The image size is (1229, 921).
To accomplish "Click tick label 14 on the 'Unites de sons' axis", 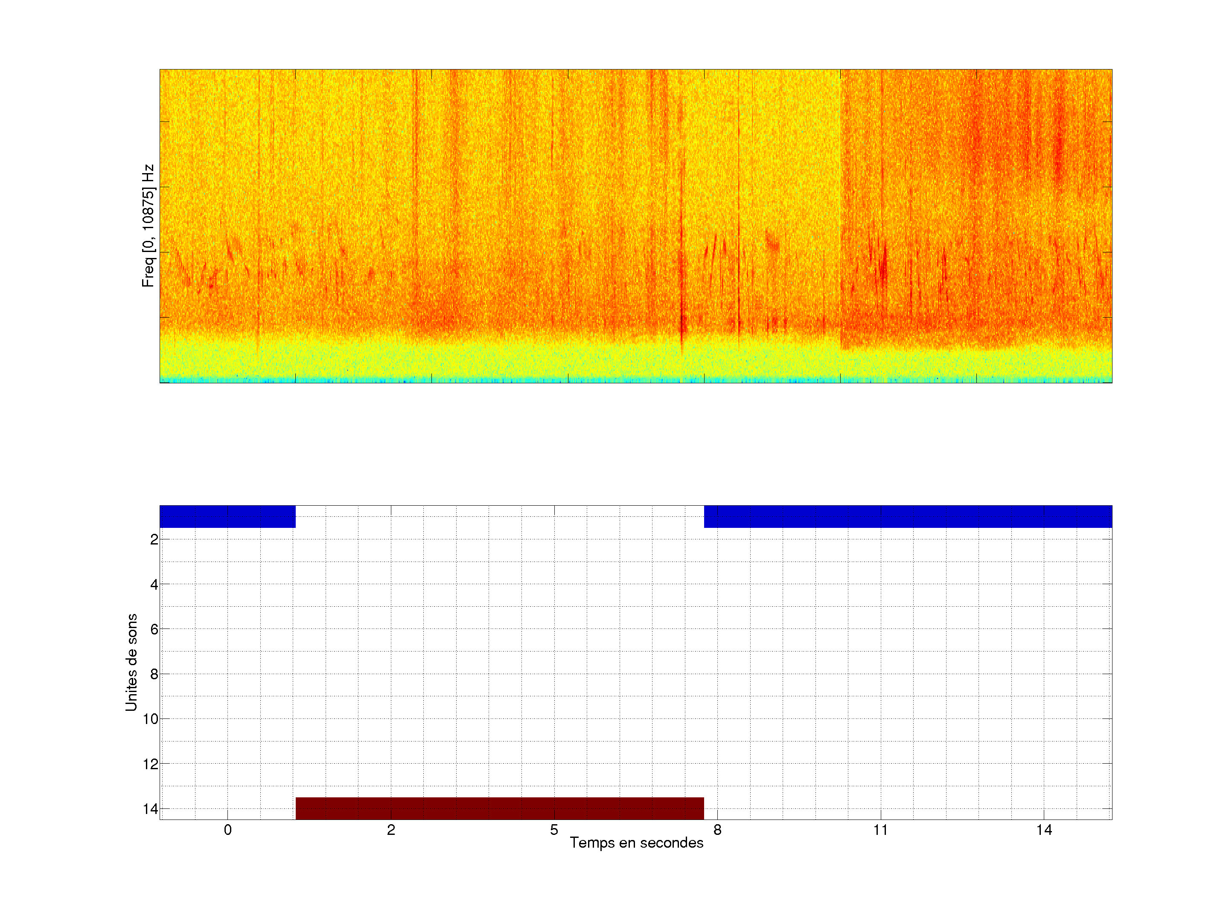I will point(151,809).
